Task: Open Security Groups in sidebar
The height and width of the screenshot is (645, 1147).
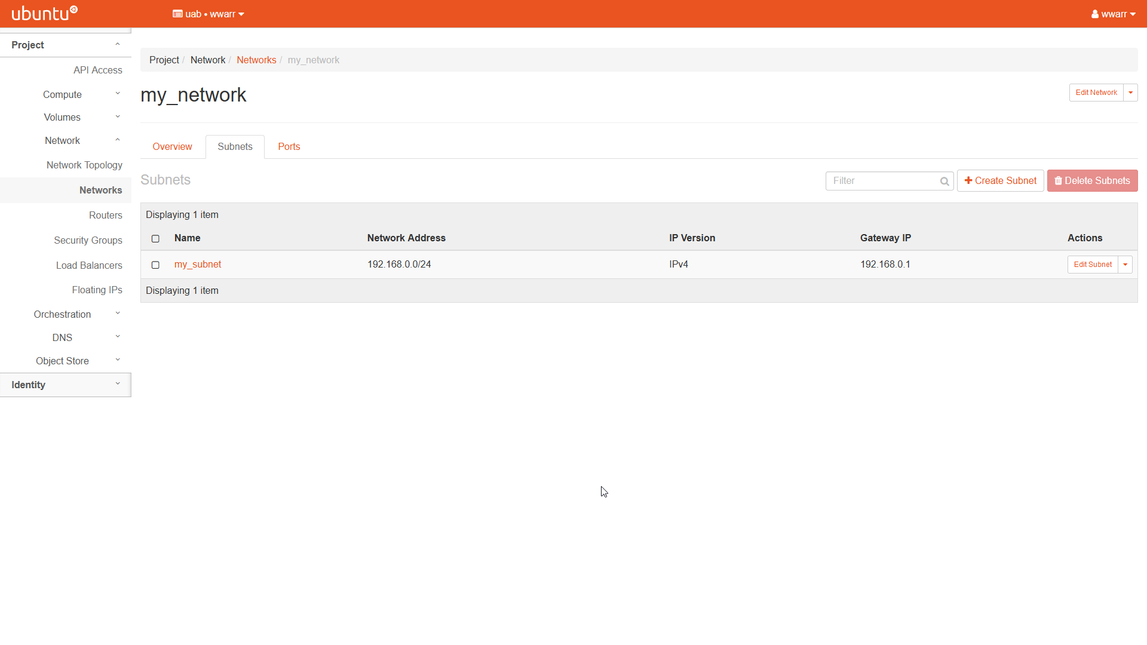Action: [x=88, y=240]
